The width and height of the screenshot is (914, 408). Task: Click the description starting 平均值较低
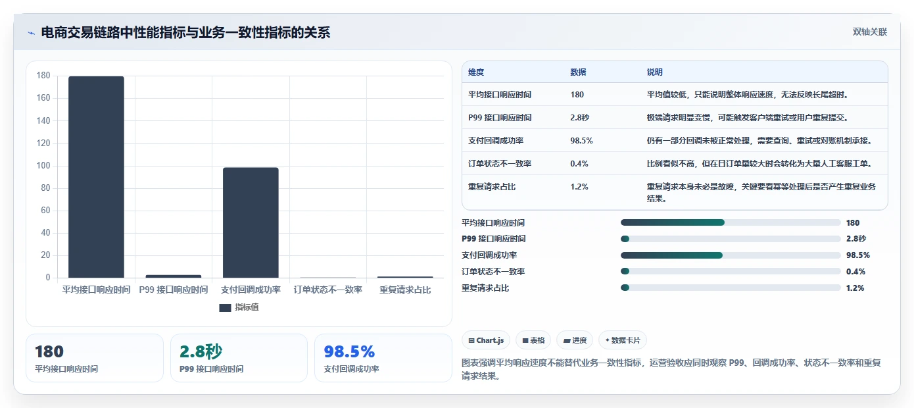[x=750, y=95]
